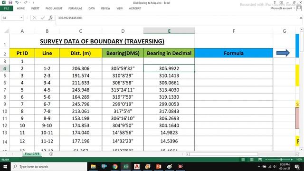
Task: Click the Formula header cell
Action: (234, 53)
